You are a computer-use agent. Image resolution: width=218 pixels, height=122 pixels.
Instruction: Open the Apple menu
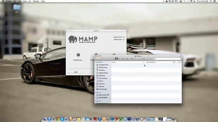tap(3, 1)
